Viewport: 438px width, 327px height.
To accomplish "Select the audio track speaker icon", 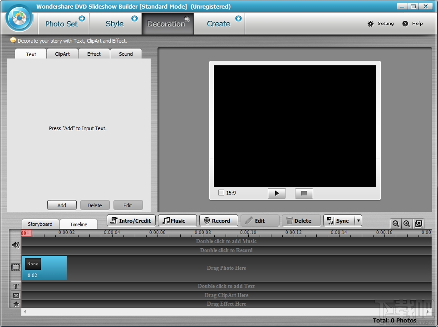I will [x=15, y=245].
